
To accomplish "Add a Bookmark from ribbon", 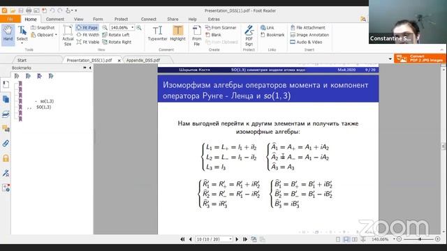I will coord(272,35).
